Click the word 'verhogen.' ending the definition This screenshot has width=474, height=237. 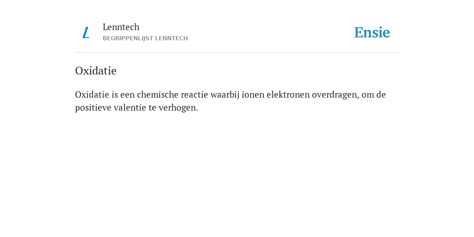pos(178,107)
